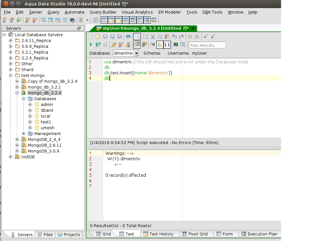Click the gray Cancel execution icon
This screenshot has width=329, height=241.
105,44
